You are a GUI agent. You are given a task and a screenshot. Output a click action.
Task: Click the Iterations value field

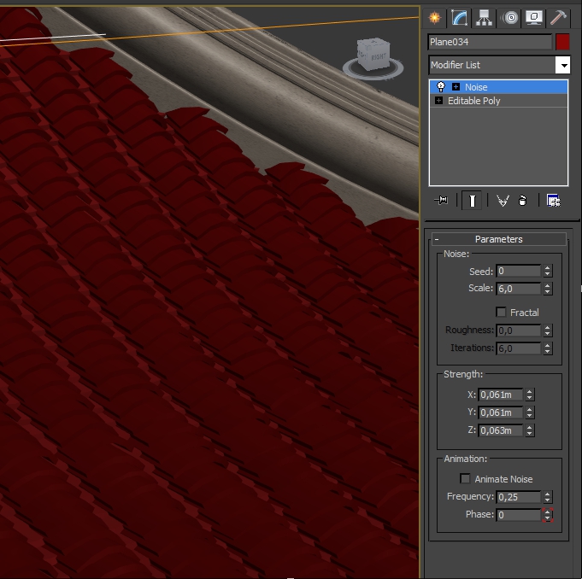point(518,348)
